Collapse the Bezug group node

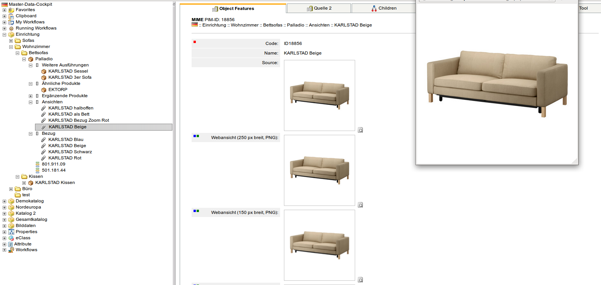click(31, 134)
